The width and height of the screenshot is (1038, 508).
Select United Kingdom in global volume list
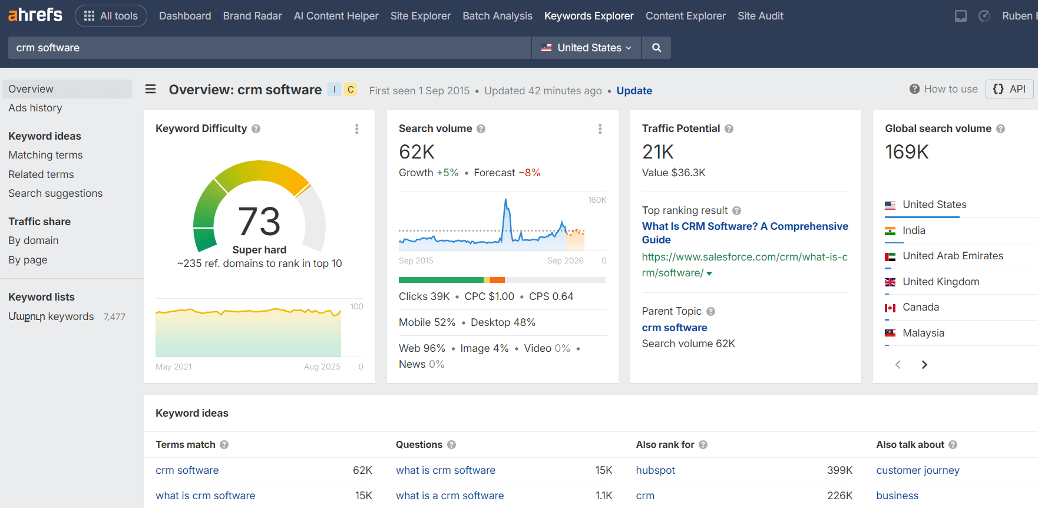coord(941,282)
